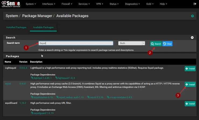Install the squidGuard package

point(190,104)
